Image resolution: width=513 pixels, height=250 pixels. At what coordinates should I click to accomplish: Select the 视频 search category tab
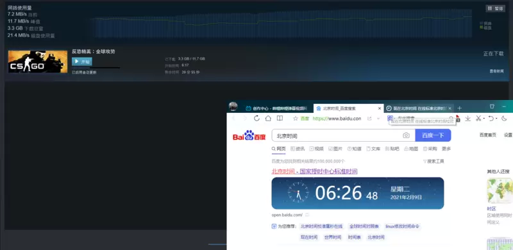coord(316,149)
